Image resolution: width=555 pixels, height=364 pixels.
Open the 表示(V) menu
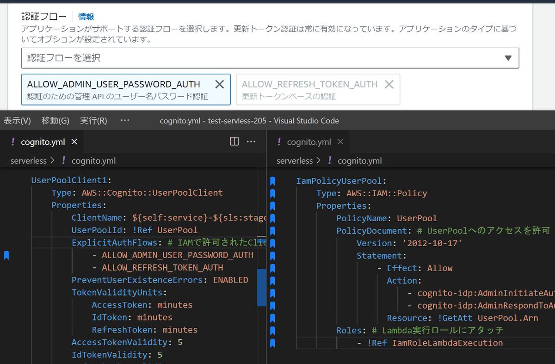click(17, 121)
